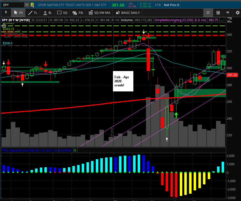Select the SQ rectangle drawing tool
241x201 pixels.
pos(62,13)
